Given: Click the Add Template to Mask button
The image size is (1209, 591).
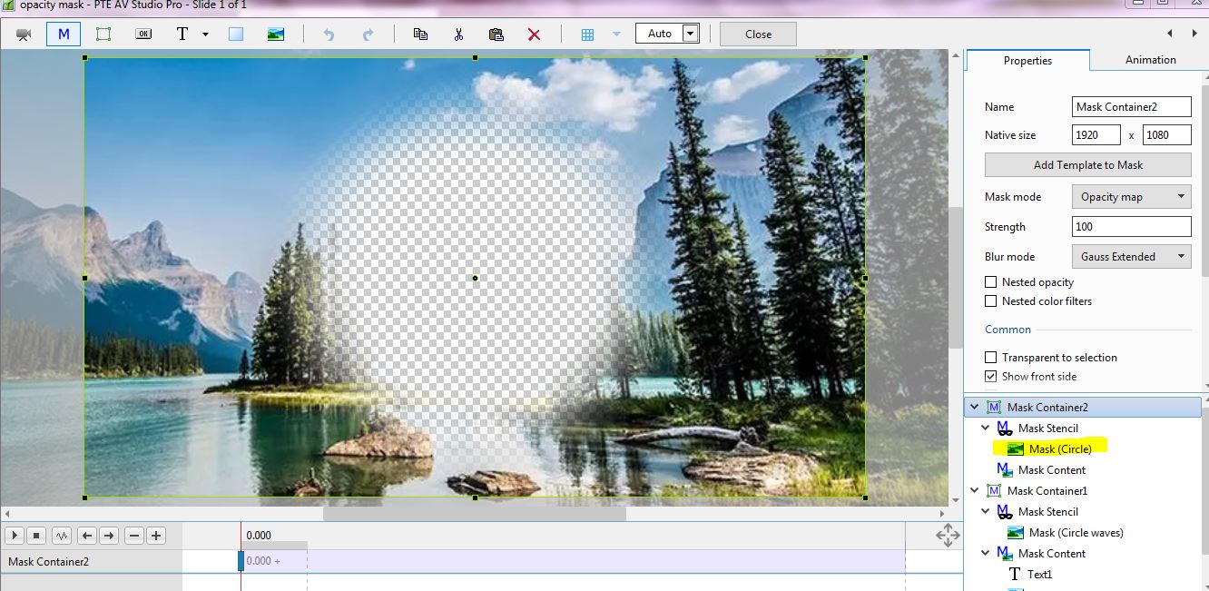Looking at the screenshot, I should pyautogui.click(x=1087, y=165).
